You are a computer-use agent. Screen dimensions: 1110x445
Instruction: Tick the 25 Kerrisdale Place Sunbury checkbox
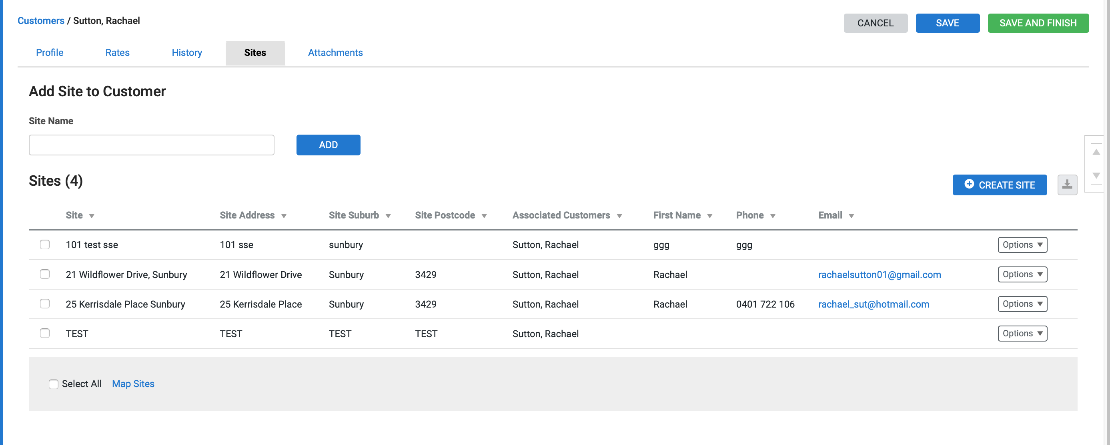tap(45, 304)
